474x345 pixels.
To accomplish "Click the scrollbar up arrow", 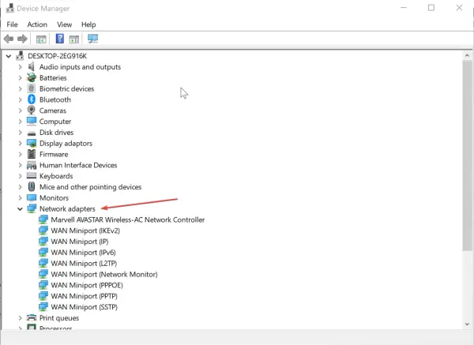I will 467,55.
